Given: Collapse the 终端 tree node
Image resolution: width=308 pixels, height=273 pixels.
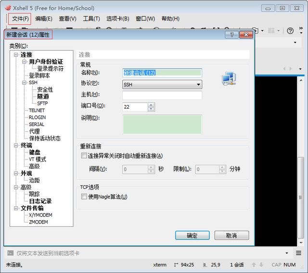Looking at the screenshot, I should [x=16, y=145].
